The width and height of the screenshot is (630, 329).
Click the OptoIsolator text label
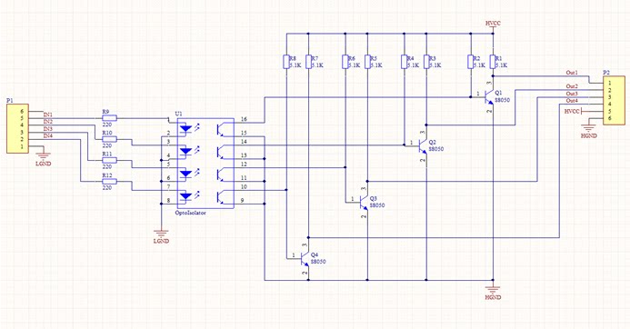point(190,213)
